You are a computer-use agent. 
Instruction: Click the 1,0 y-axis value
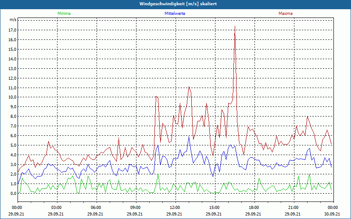[14, 184]
